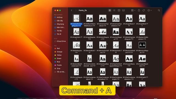The image size is (176, 99).
Task: Select the SFUAngieBlack.TTF font icon
Action: (129, 18)
